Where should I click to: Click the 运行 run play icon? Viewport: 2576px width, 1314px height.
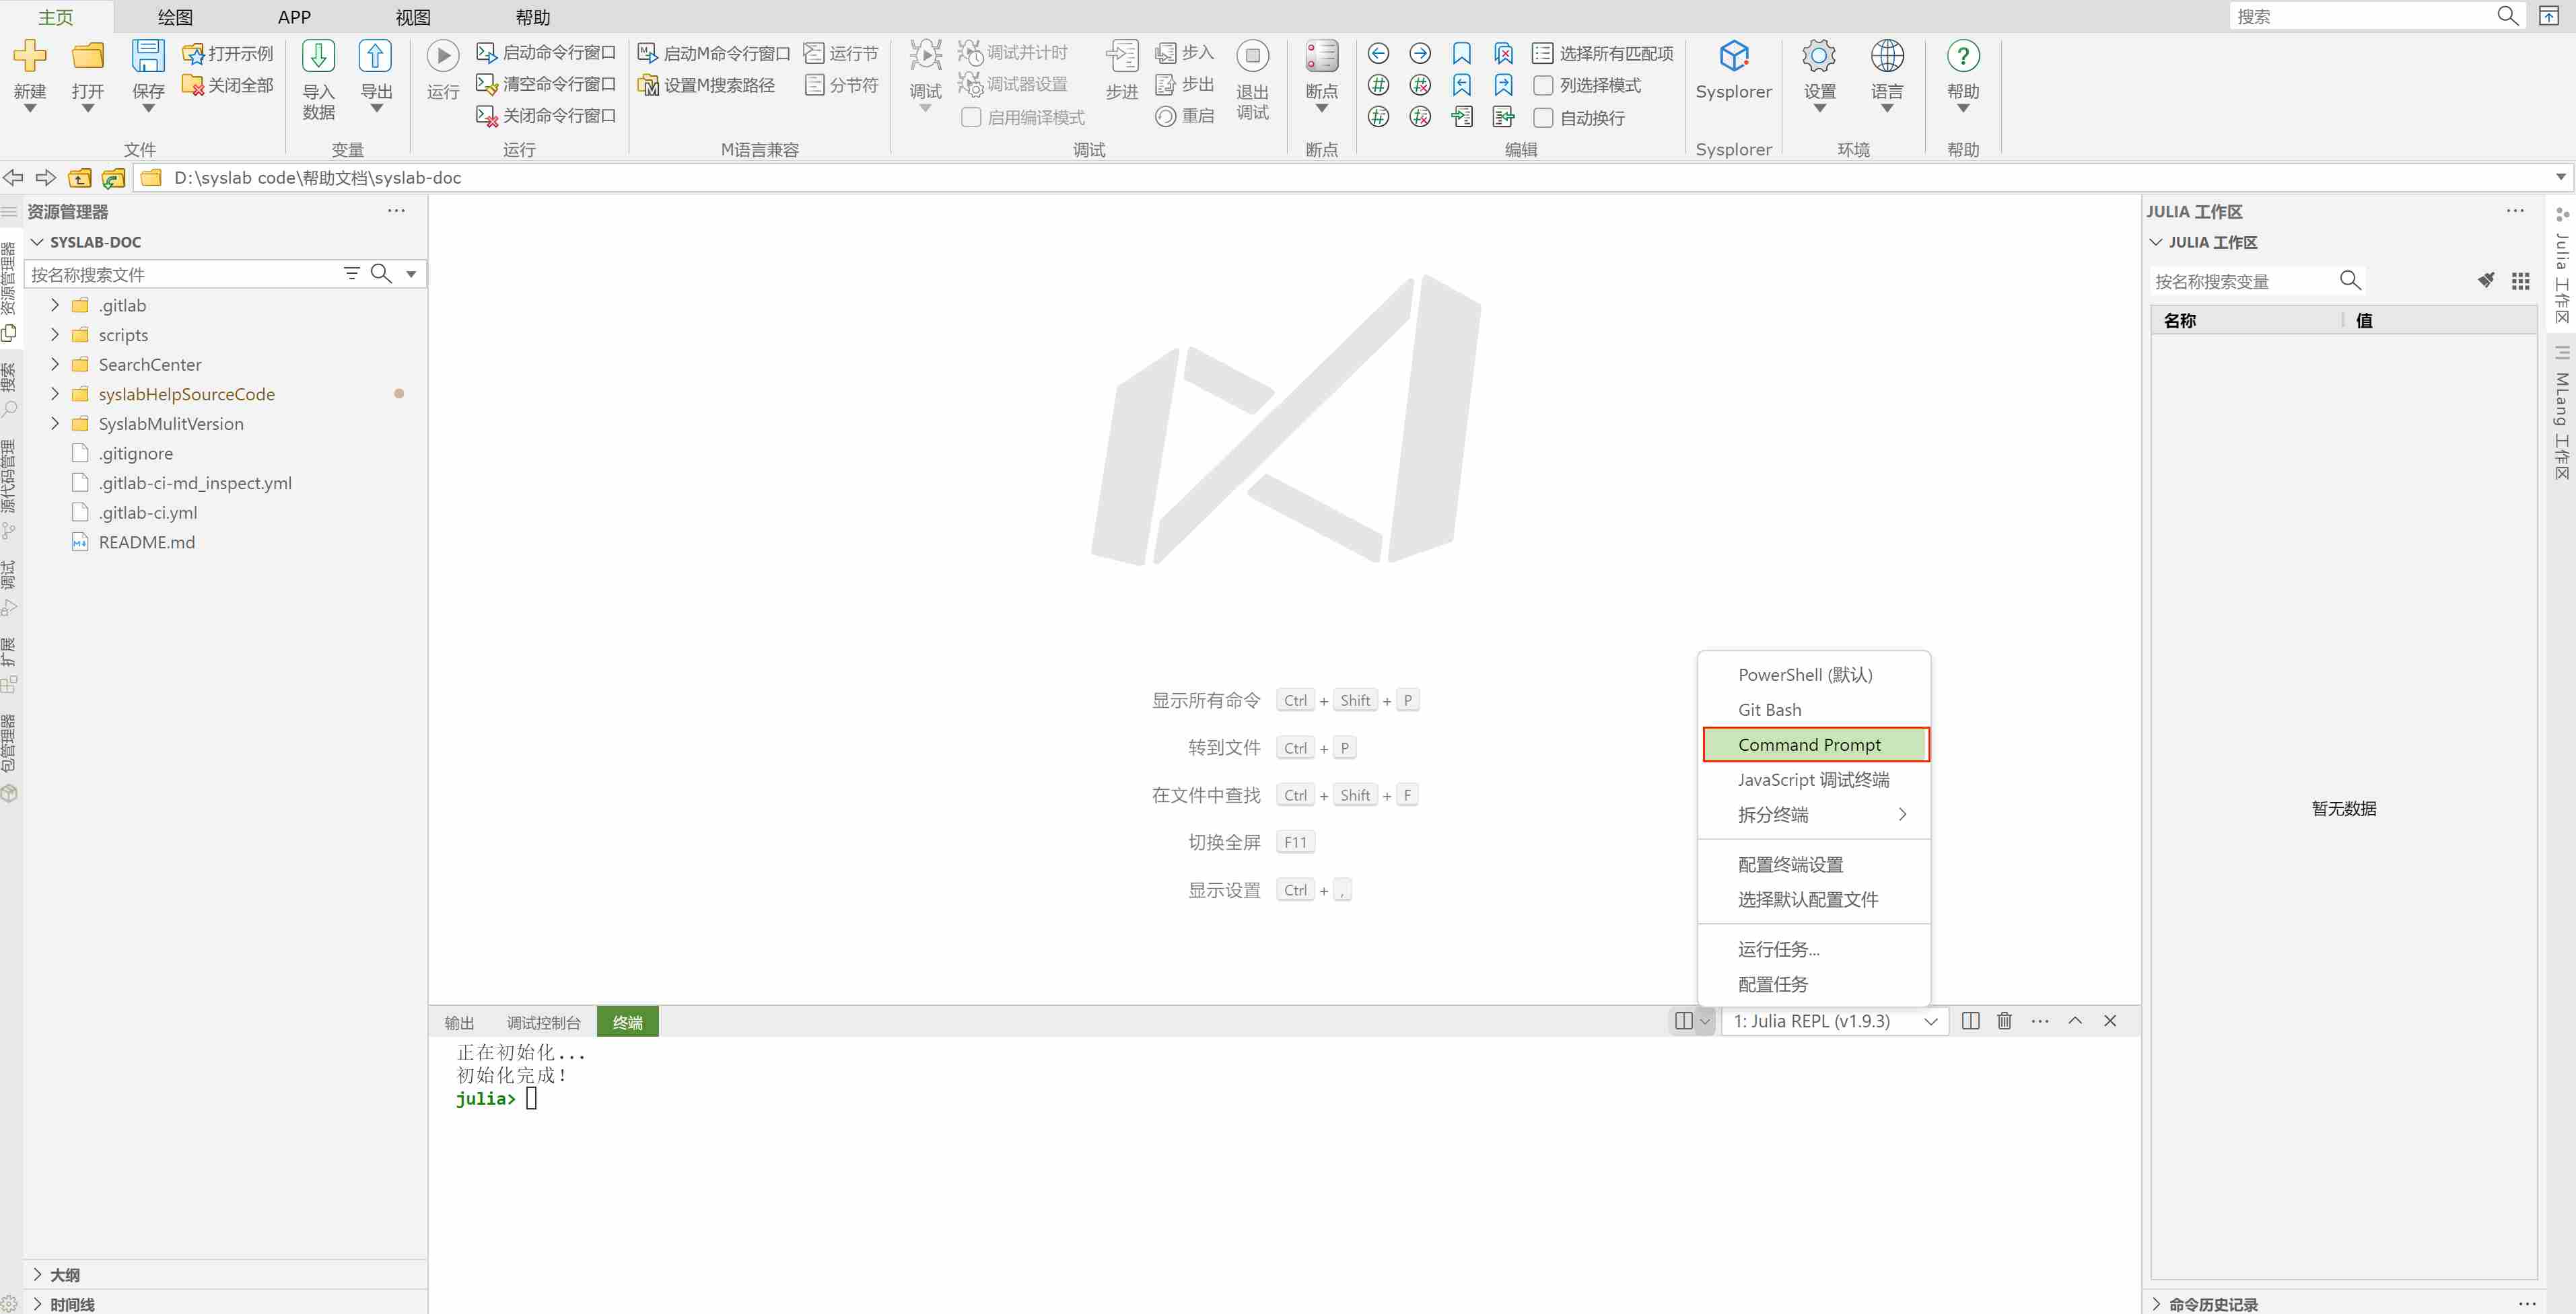(x=443, y=56)
